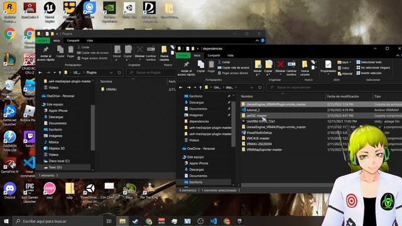
Task: Open Vista tab in dependencies window
Action: click(231, 55)
